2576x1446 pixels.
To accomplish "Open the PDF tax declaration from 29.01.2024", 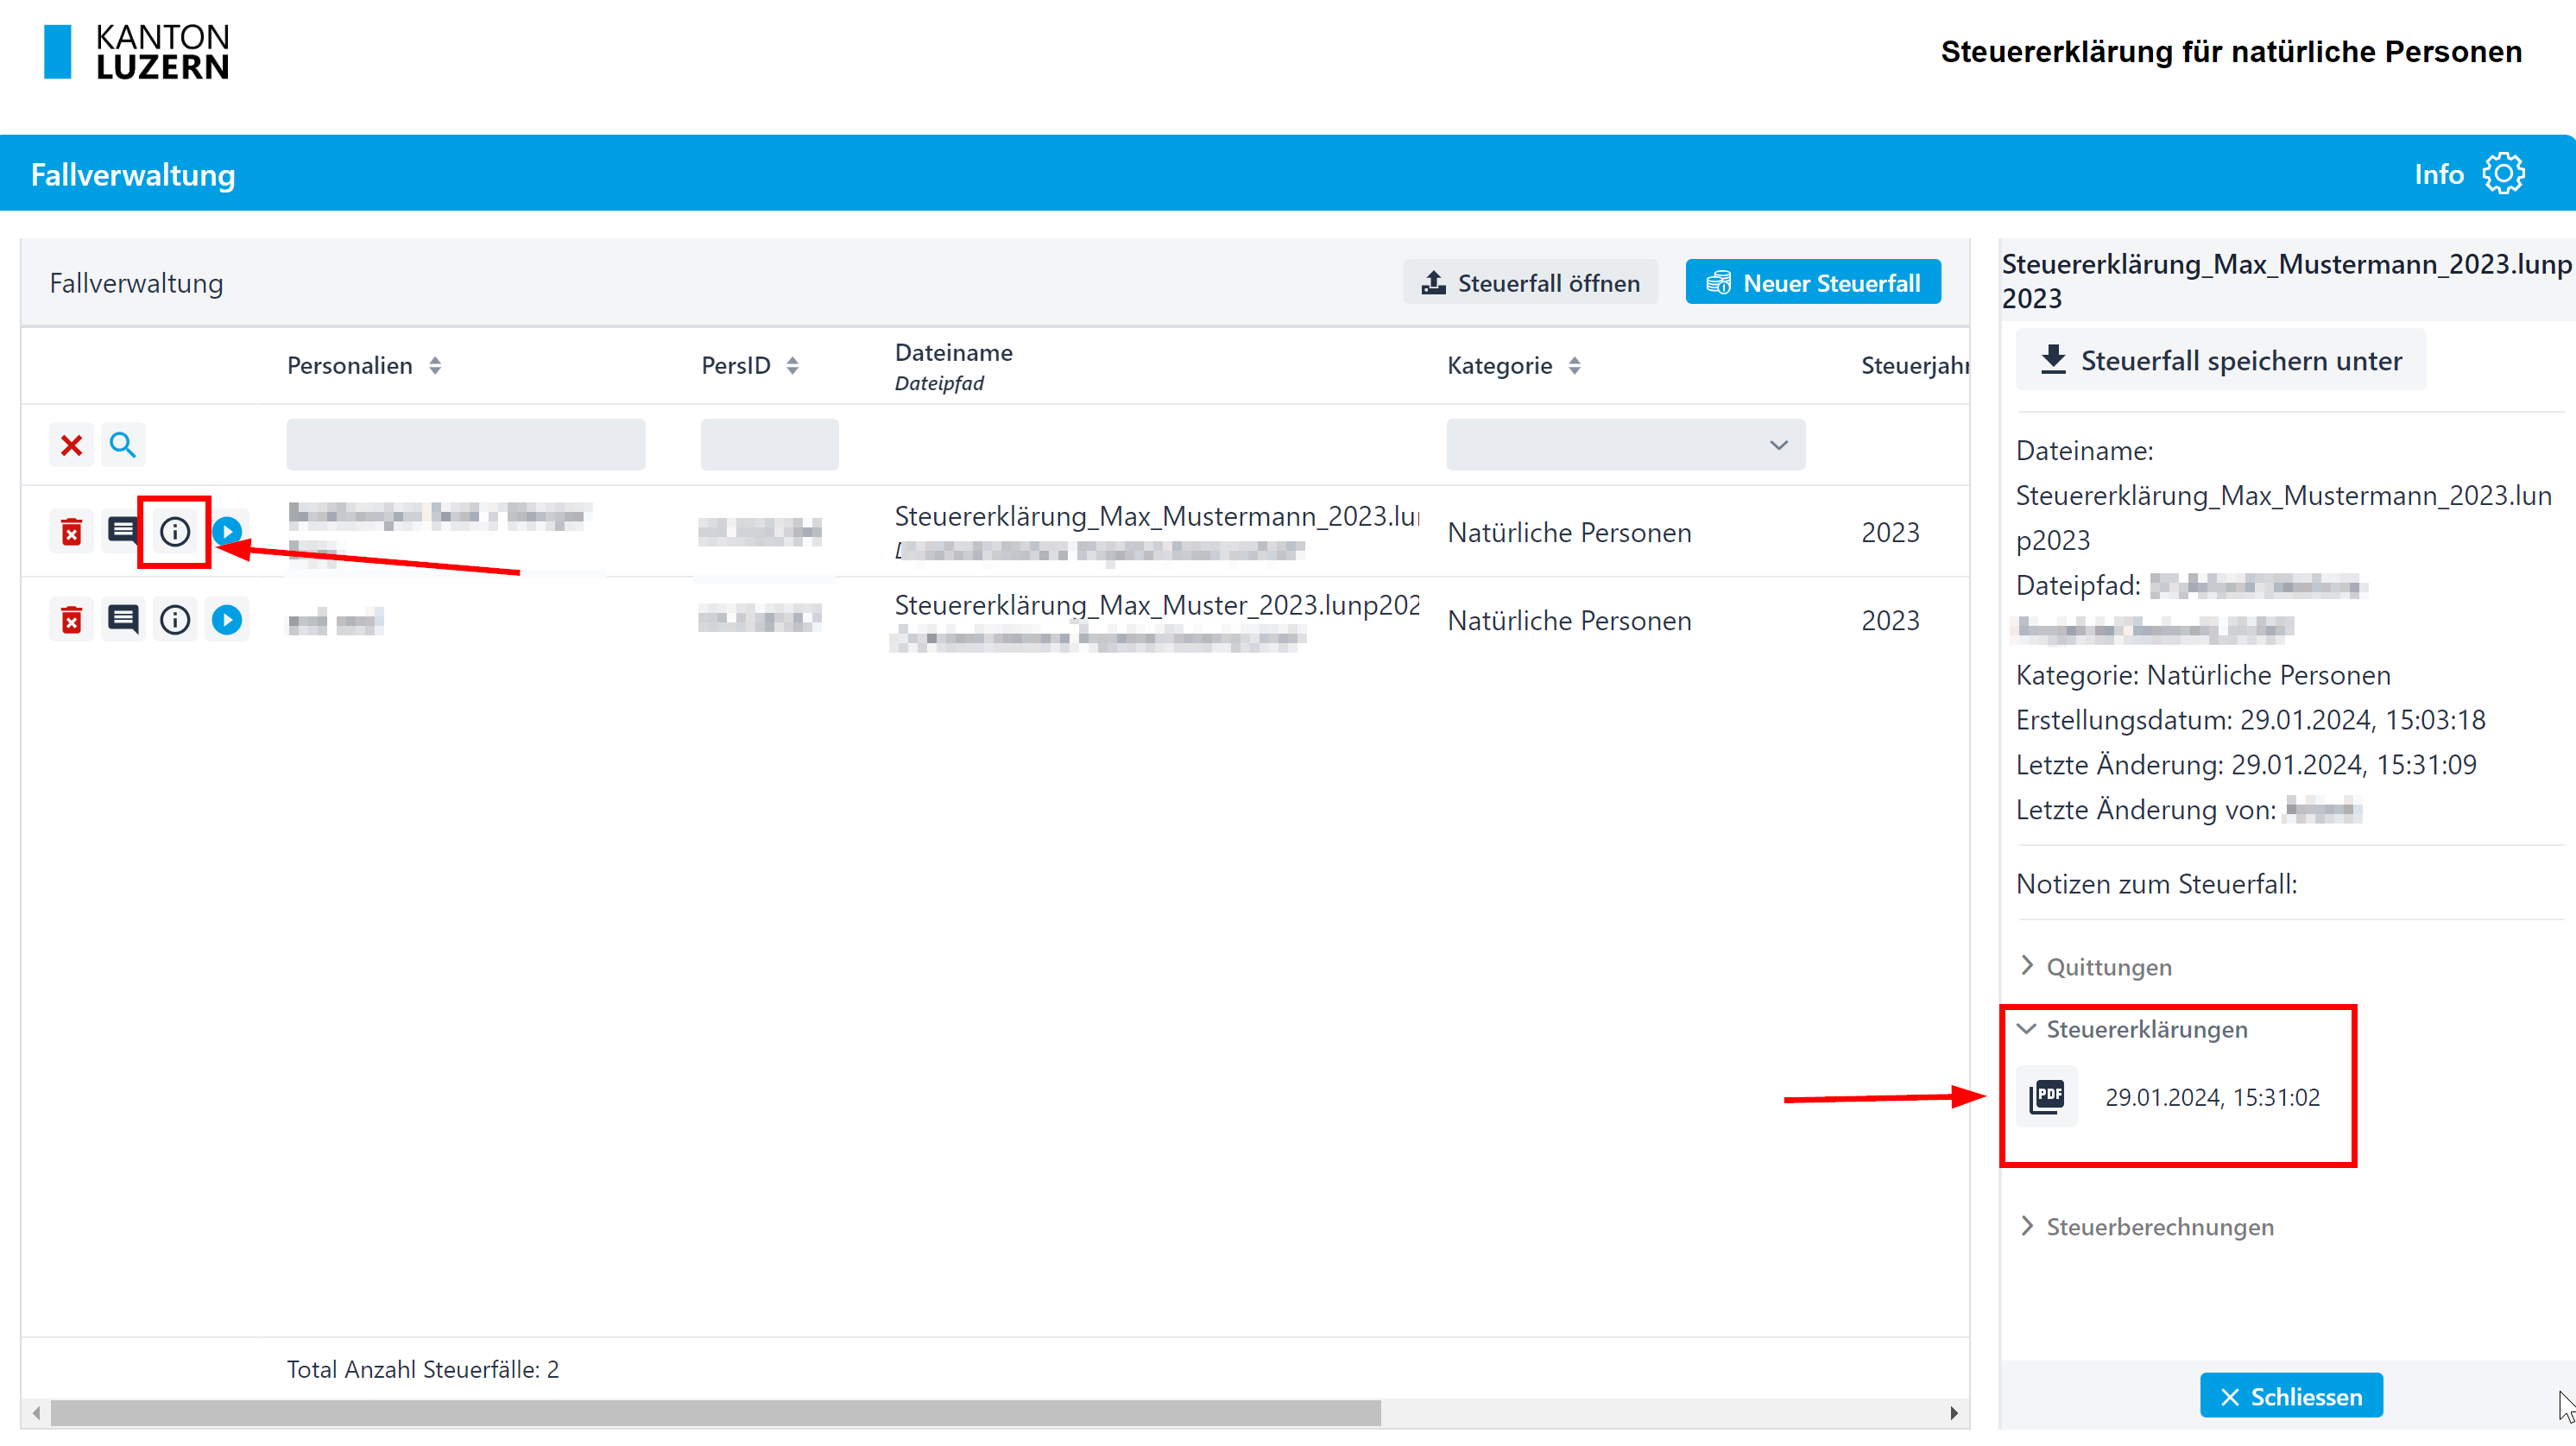I will pos(2047,1096).
